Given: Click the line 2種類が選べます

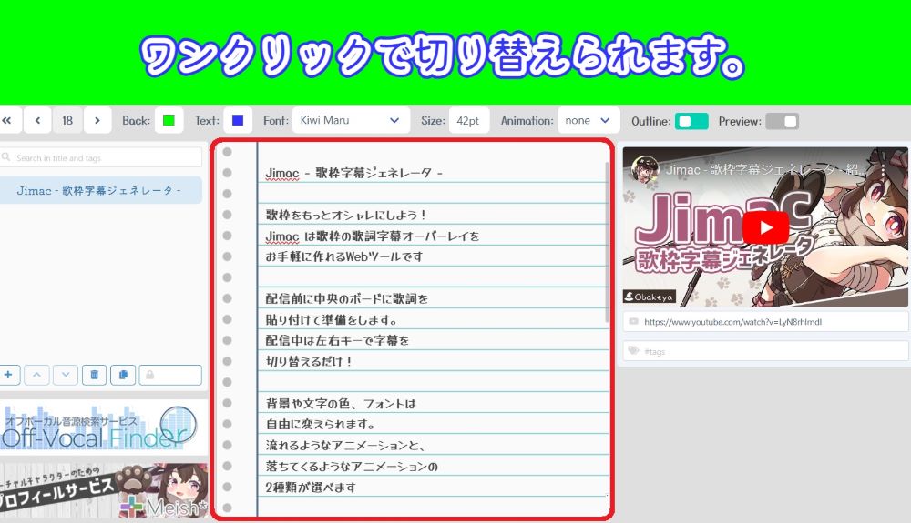Looking at the screenshot, I should 311,487.
